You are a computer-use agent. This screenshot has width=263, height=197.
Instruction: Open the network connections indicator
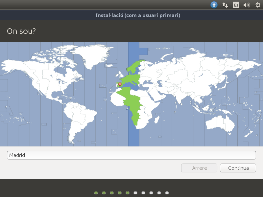[225, 5]
